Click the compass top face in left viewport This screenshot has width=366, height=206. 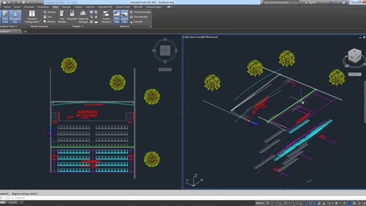click(165, 50)
